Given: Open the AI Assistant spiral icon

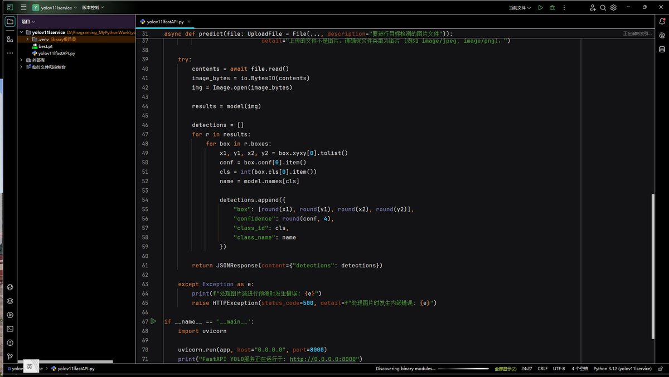Looking at the screenshot, I should tap(662, 35).
